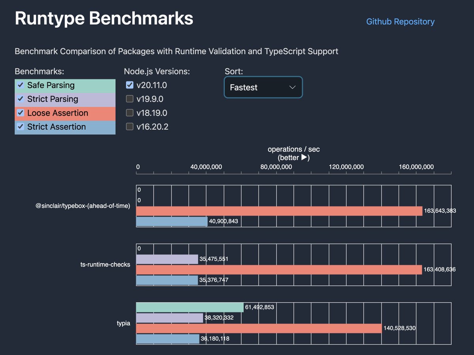This screenshot has width=474, height=355.
Task: Click the typia Strict Parsing bar 38,320,332
Action: 170,318
